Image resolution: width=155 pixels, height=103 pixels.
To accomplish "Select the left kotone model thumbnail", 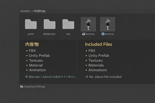I will pos(88,24).
